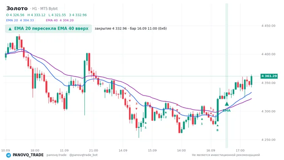This screenshot has width=284, height=160.
Task: Click the close value З 4 332.96
Action: (x=78, y=15)
